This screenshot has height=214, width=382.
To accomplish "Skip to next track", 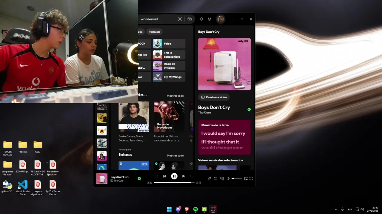I will [184, 176].
